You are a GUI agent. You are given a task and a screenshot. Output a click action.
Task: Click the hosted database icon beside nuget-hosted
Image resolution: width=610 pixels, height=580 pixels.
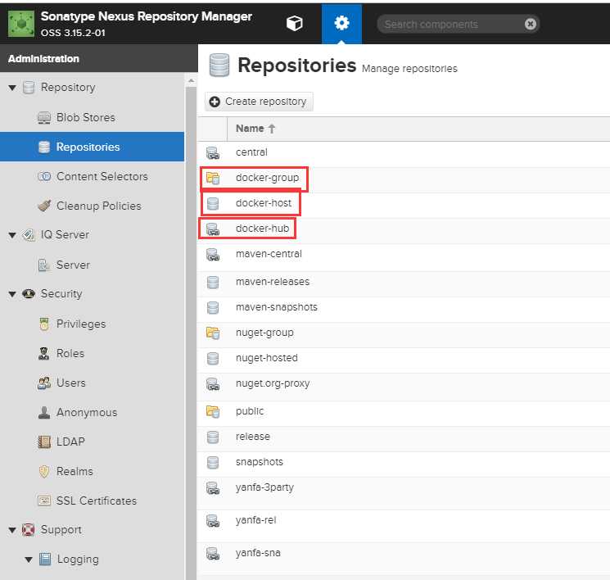[x=213, y=359]
